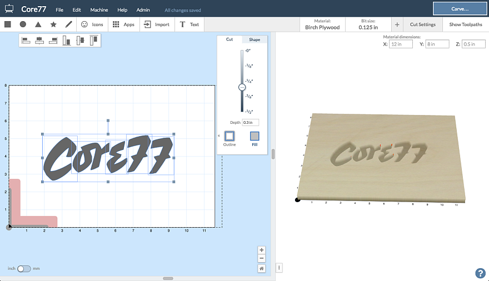489x281 pixels.
Task: Switch to the Shape tab
Action: 255,39
